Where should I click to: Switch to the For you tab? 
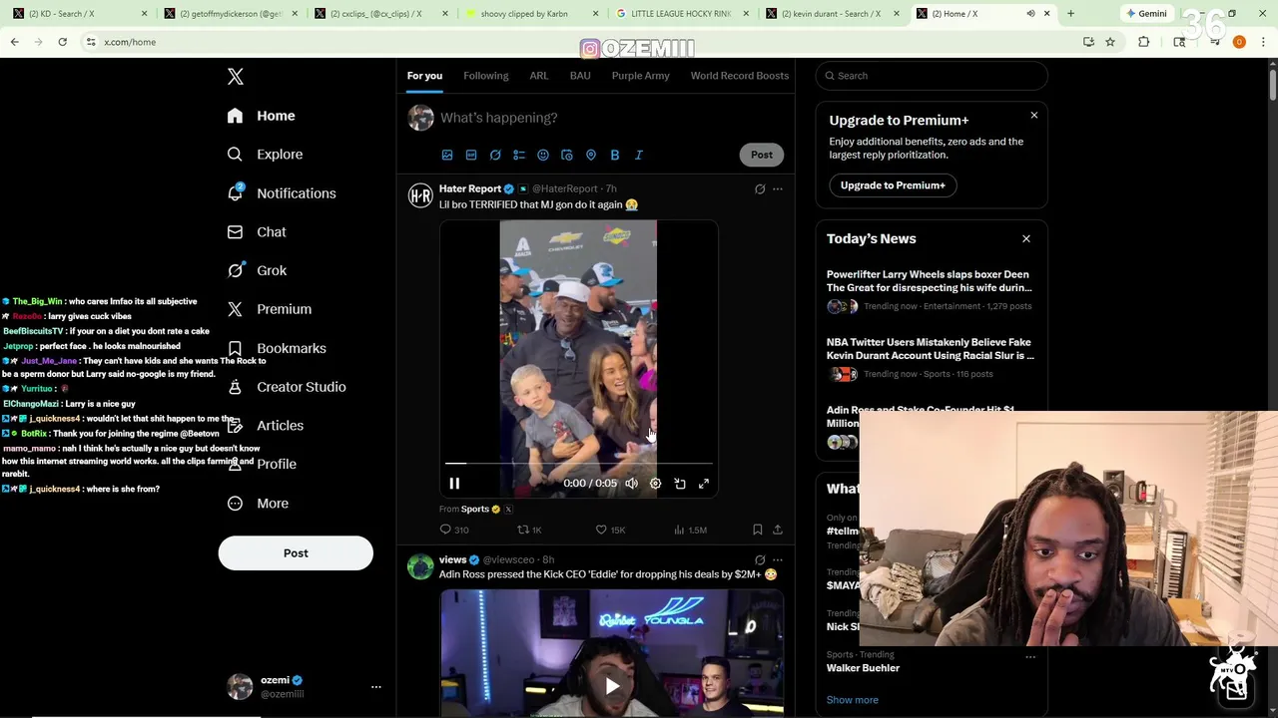pos(424,76)
